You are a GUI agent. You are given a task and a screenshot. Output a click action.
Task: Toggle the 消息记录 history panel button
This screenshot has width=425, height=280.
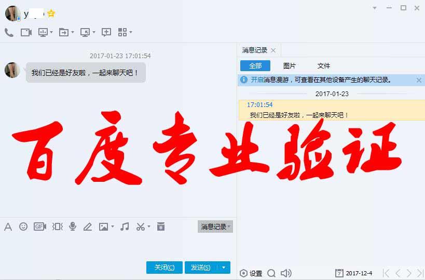pyautogui.click(x=215, y=226)
